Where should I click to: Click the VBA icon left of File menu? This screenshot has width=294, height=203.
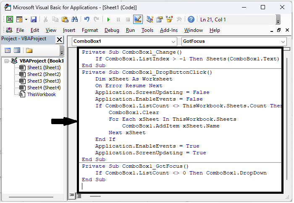point(9,30)
